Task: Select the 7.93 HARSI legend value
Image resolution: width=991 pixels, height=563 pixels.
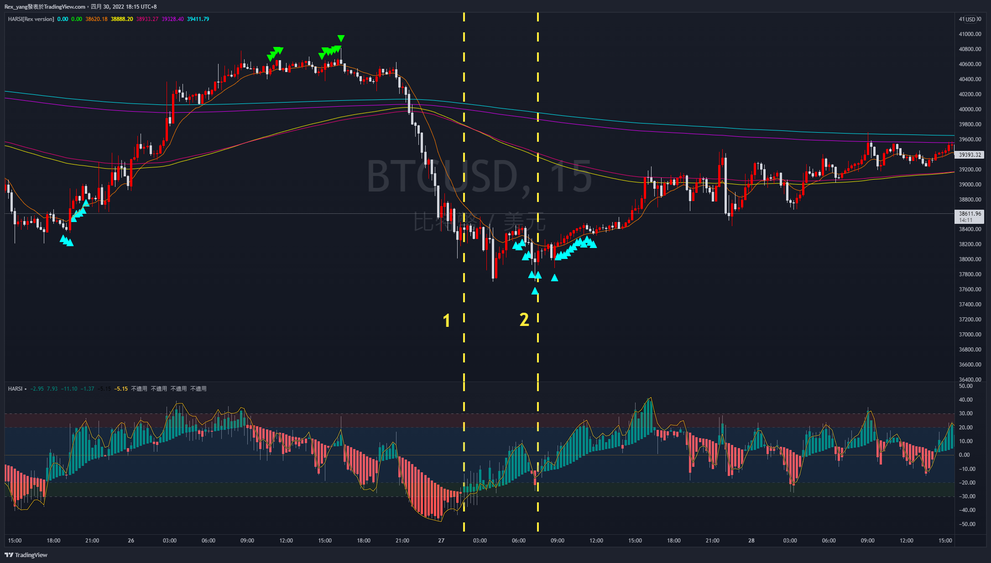Action: [x=52, y=389]
